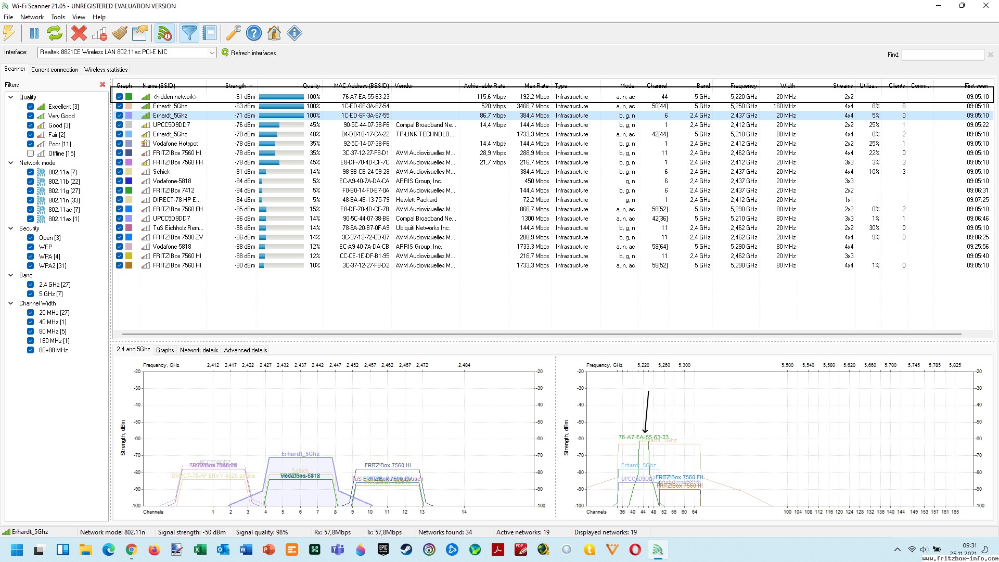Click the green refresh arrows toolbar icon
Image resolution: width=999 pixels, height=562 pixels.
point(55,33)
